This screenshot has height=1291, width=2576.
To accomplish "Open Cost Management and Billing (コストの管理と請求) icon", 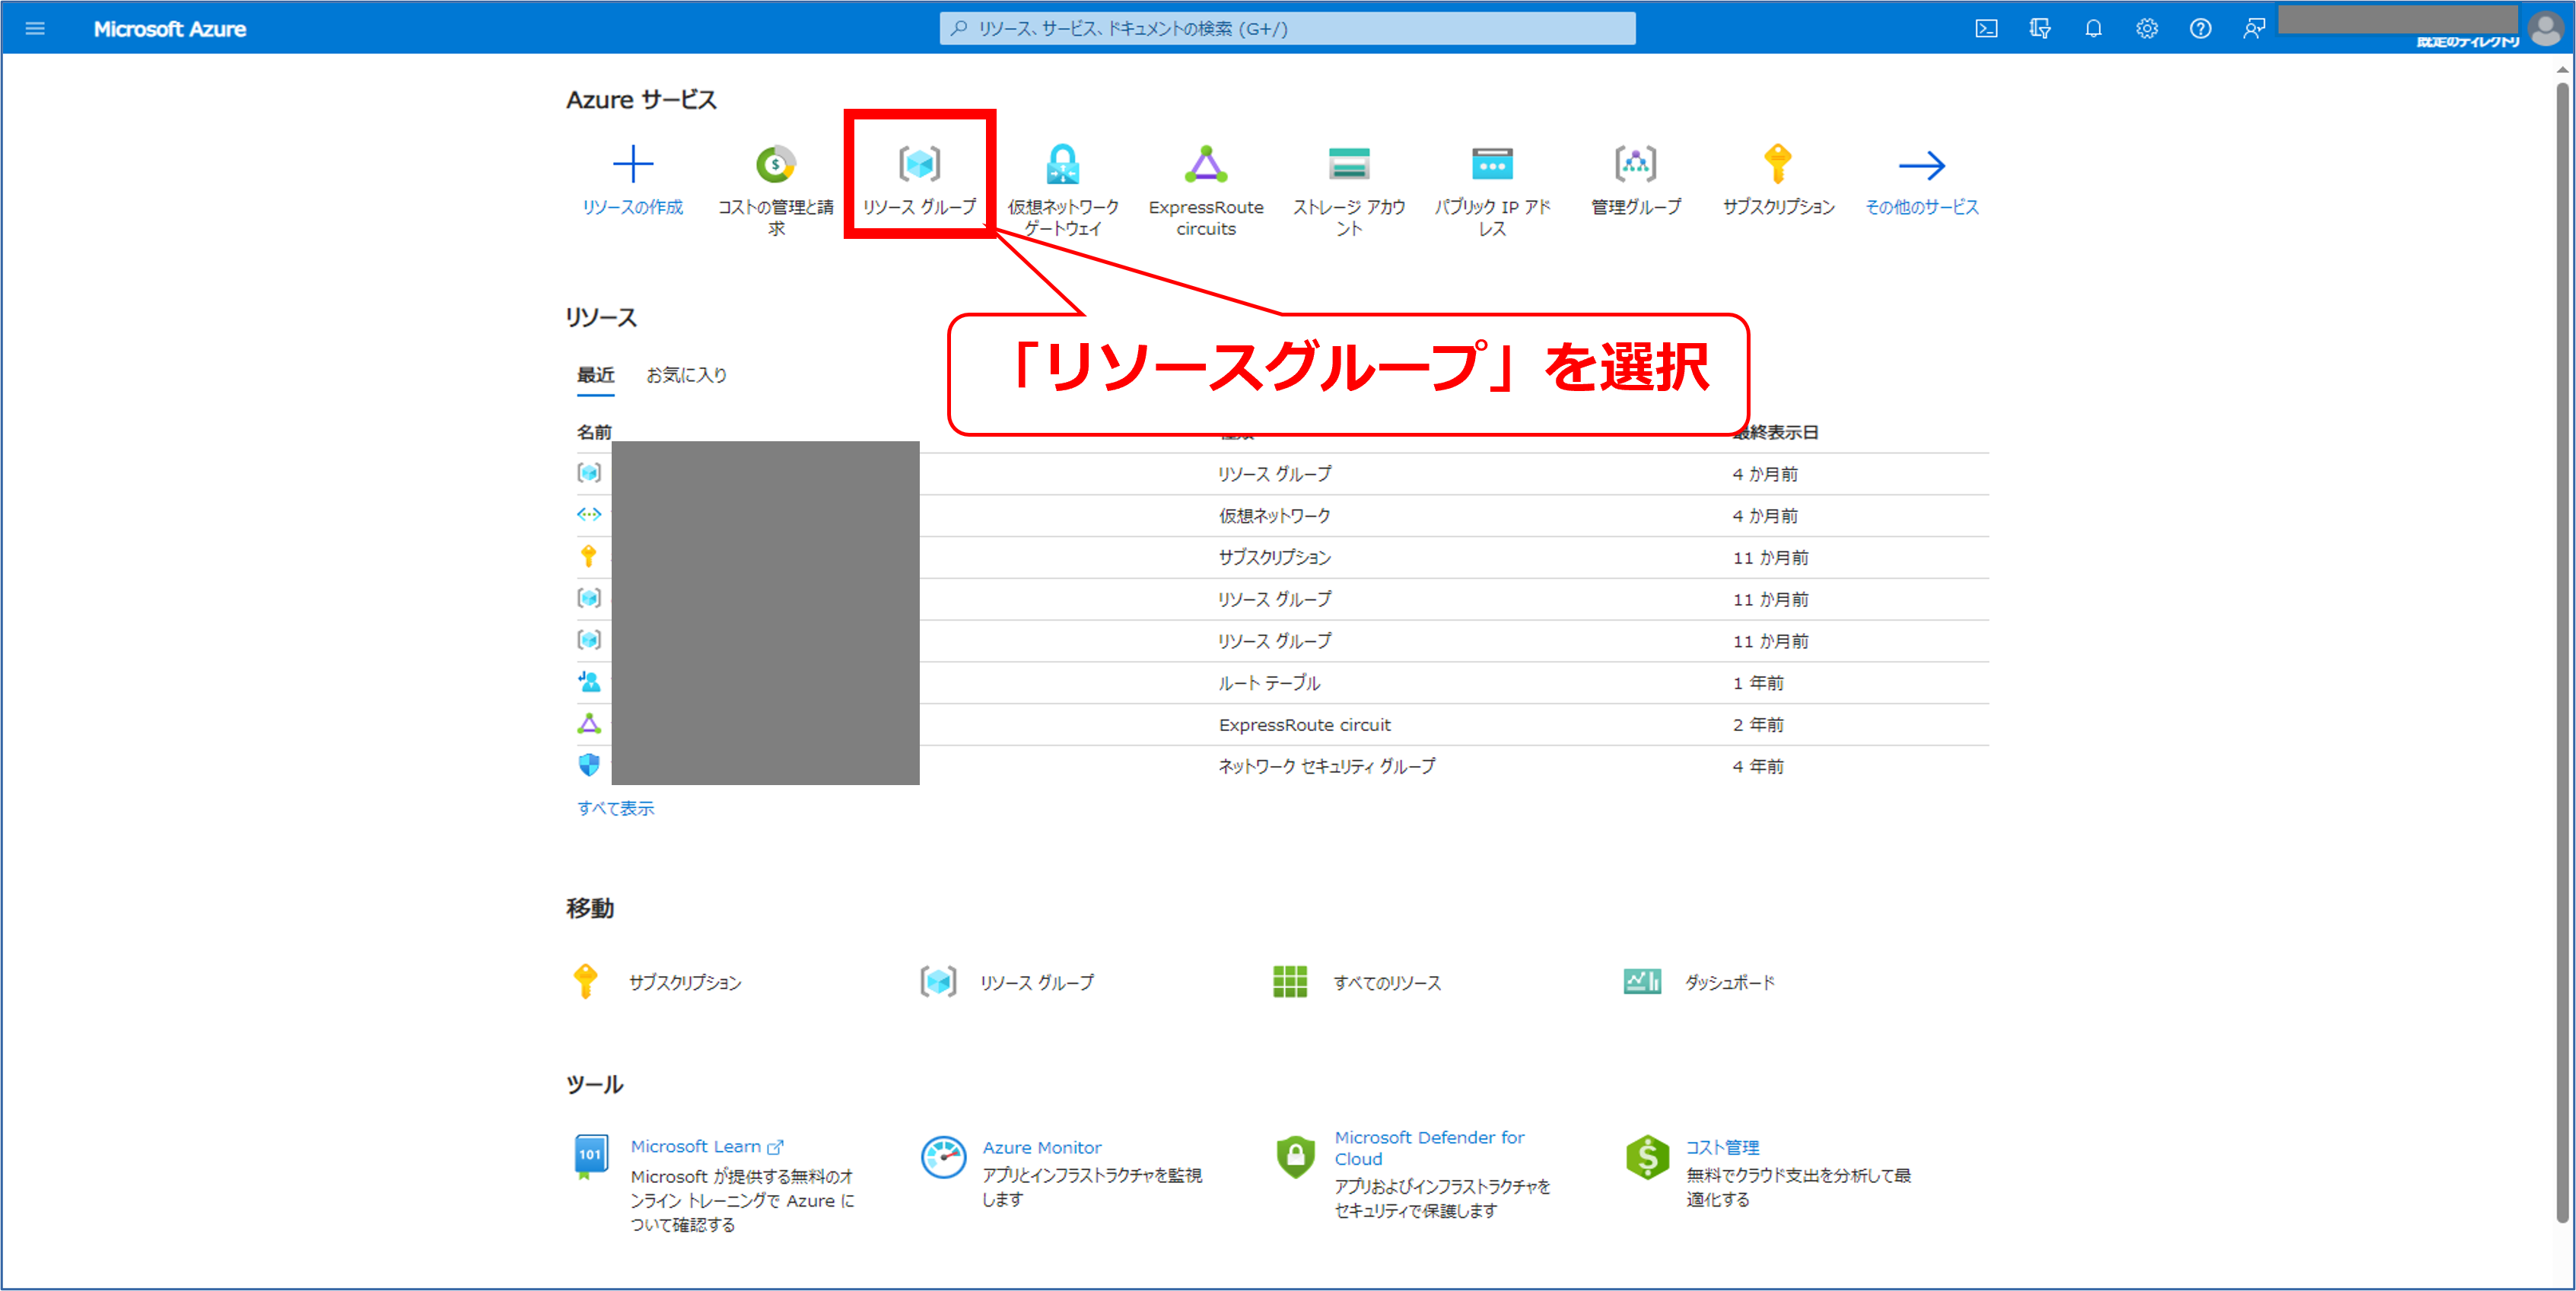I will coord(775,165).
